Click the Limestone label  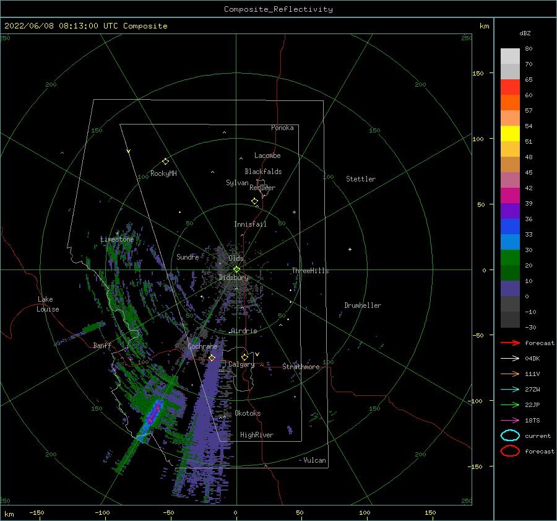tap(117, 239)
